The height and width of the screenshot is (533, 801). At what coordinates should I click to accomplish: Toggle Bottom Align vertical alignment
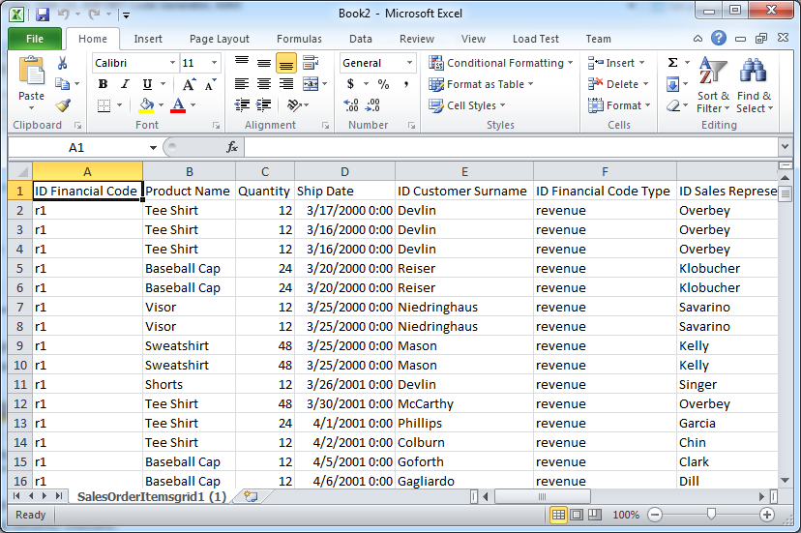pos(286,63)
